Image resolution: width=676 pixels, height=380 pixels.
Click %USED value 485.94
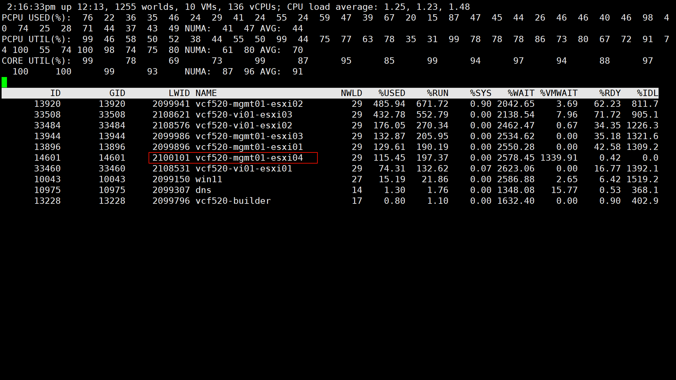point(389,104)
